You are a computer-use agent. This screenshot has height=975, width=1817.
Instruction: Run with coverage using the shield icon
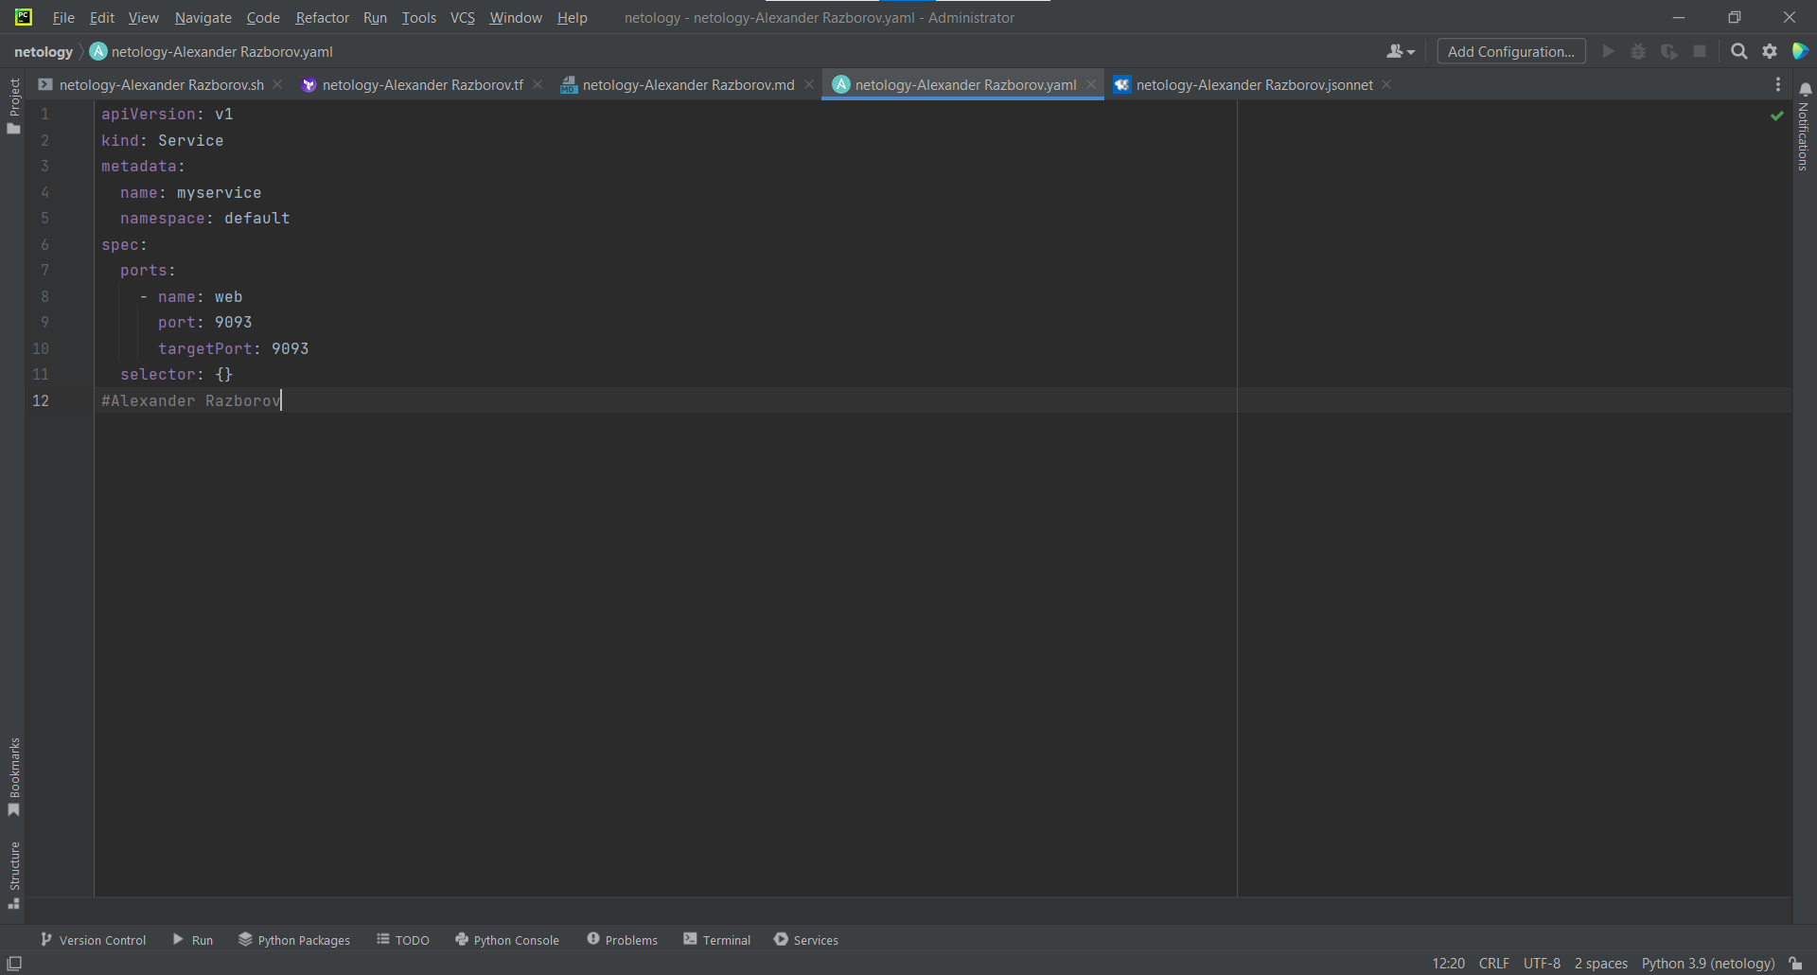click(1668, 51)
